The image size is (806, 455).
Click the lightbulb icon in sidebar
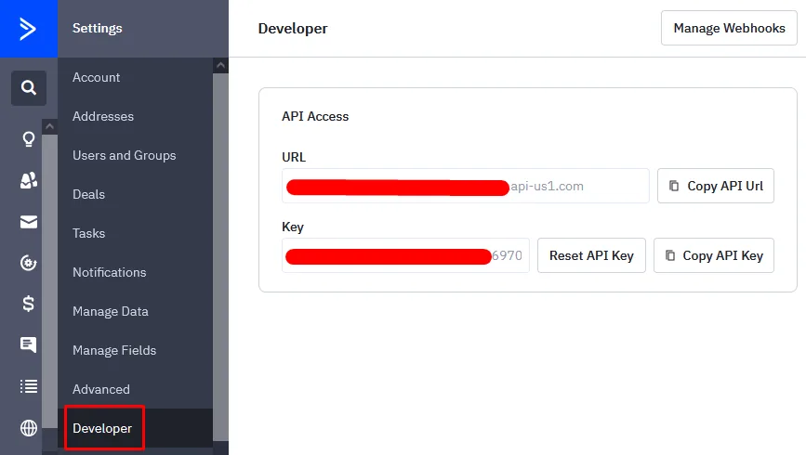[x=29, y=139]
